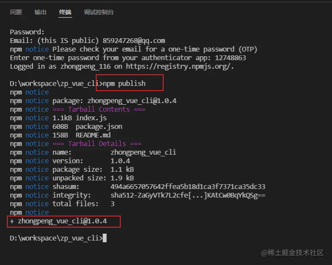Click the sha512 integrity value
This screenshot has height=265, width=332.
[188, 195]
